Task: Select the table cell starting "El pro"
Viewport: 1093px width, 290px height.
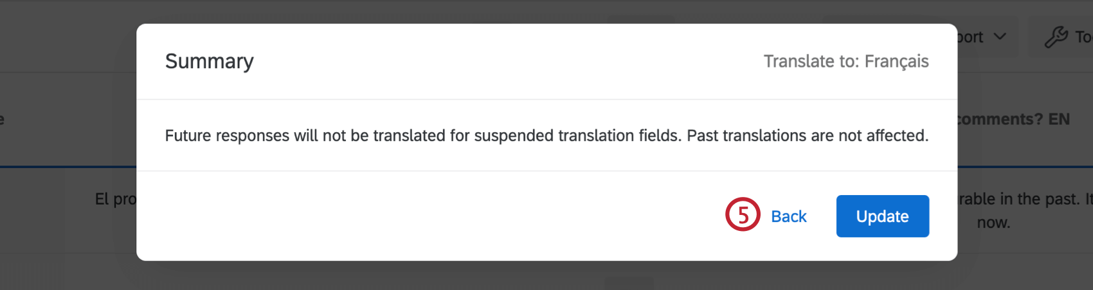Action: tap(116, 199)
